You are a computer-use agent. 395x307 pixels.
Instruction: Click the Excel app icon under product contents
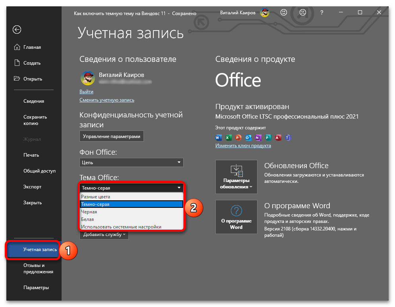click(228, 138)
